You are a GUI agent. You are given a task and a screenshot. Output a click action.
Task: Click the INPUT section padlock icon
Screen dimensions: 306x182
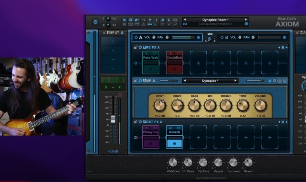[x=105, y=33]
